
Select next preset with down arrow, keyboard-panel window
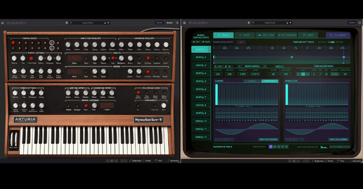tap(108, 23)
